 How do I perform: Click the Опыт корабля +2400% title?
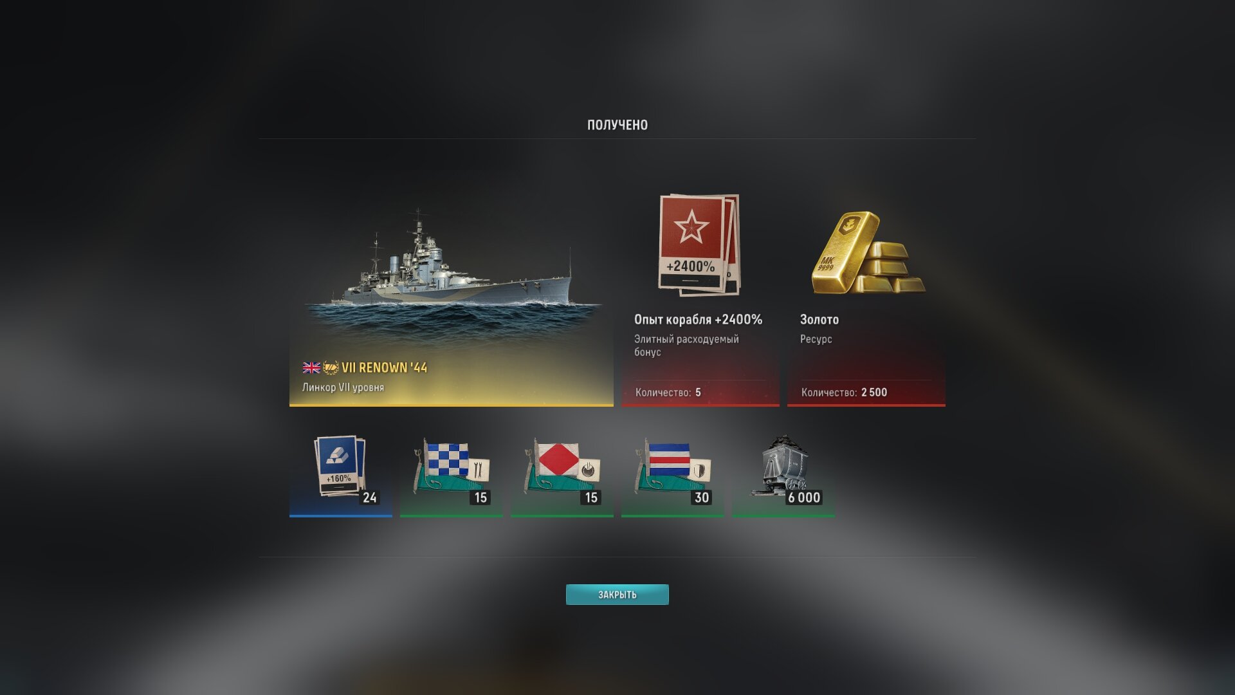point(699,319)
